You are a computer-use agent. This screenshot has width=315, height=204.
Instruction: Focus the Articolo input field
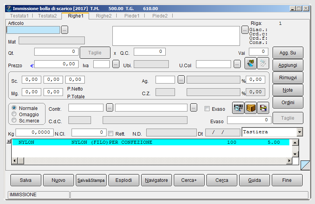[x=33, y=30]
